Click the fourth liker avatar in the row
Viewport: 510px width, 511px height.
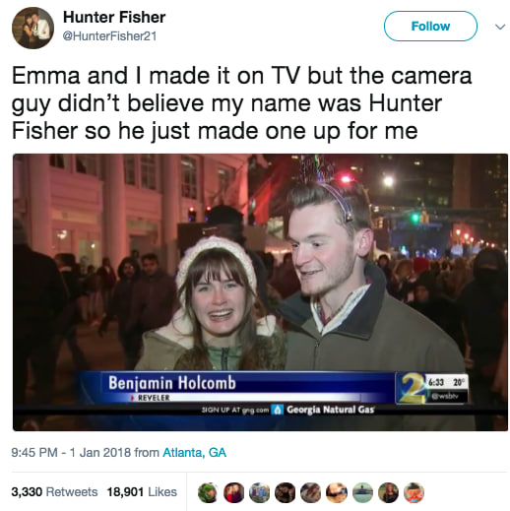tap(286, 492)
